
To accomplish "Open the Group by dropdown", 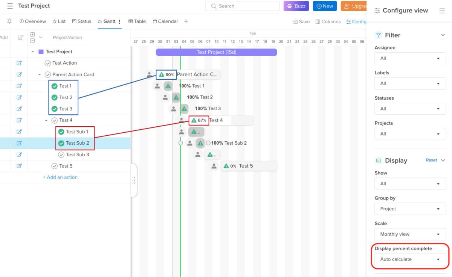I will (x=410, y=209).
